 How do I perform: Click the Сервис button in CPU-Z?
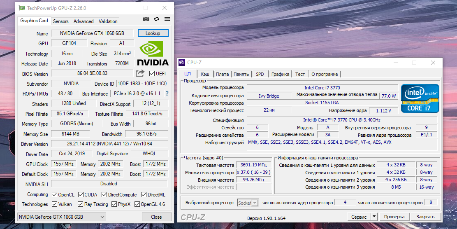coord(359,217)
